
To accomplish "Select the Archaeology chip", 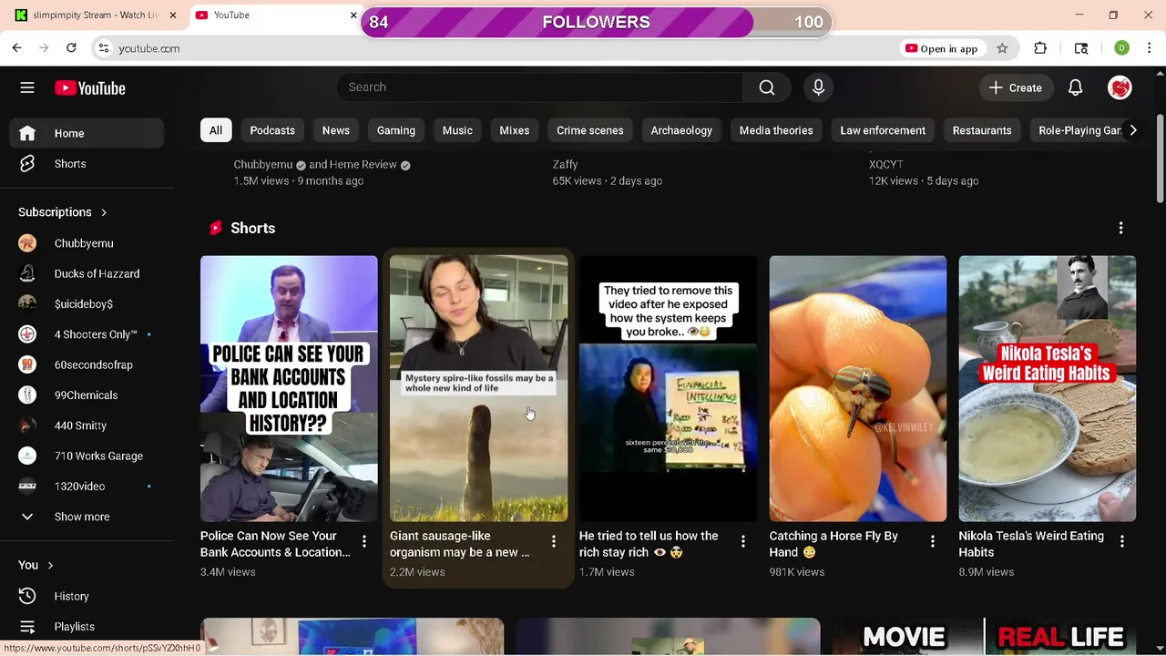I will [x=681, y=130].
